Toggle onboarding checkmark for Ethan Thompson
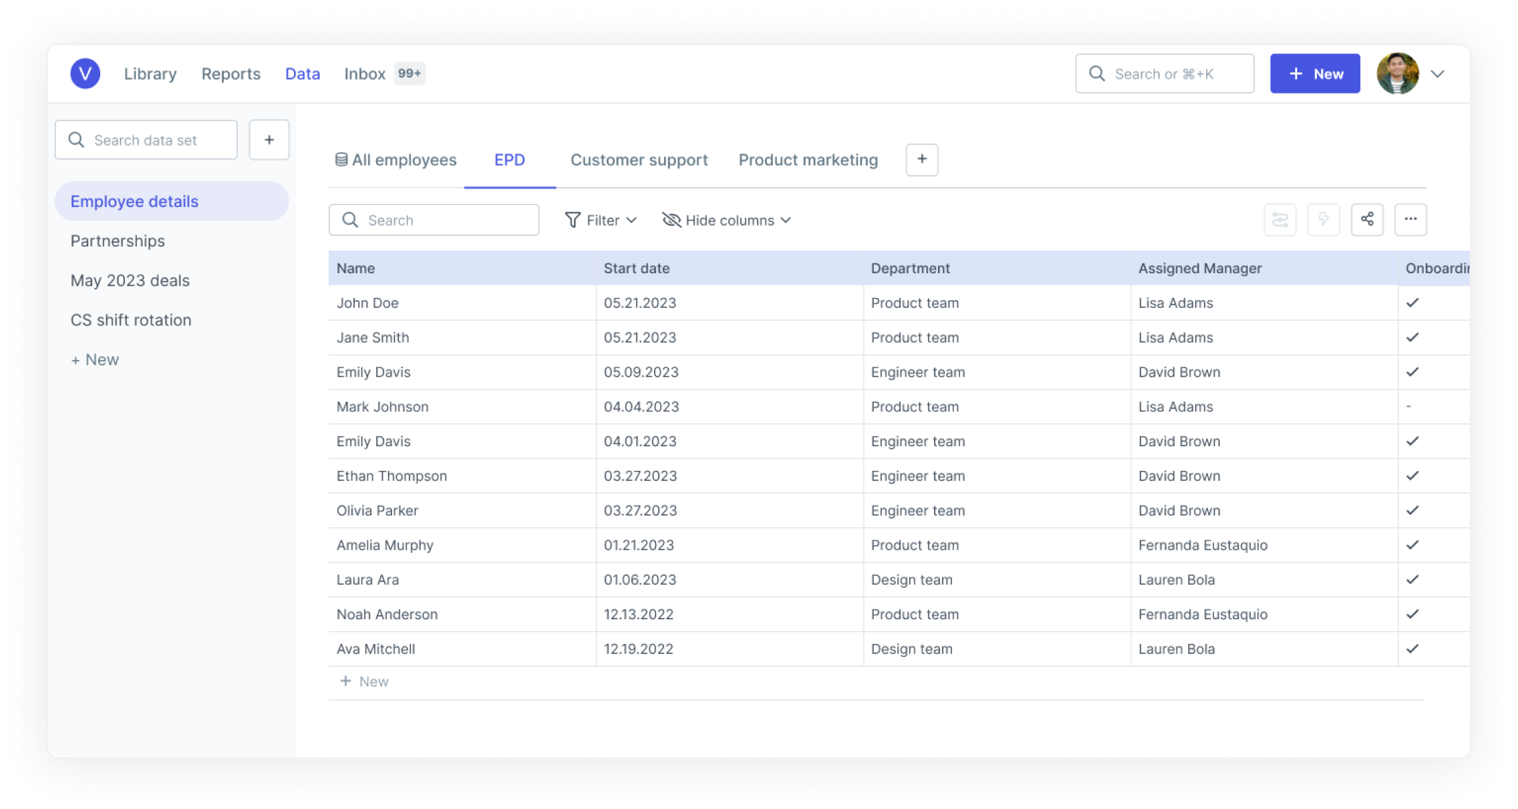The width and height of the screenshot is (1518, 809). click(x=1412, y=476)
